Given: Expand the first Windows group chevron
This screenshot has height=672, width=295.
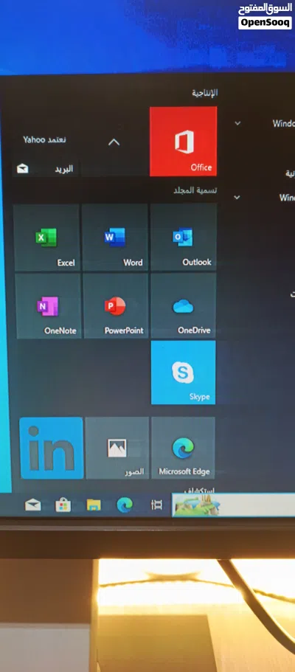Looking at the screenshot, I should (237, 123).
